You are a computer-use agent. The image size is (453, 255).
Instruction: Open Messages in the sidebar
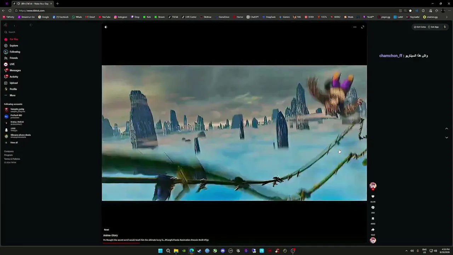point(12,70)
